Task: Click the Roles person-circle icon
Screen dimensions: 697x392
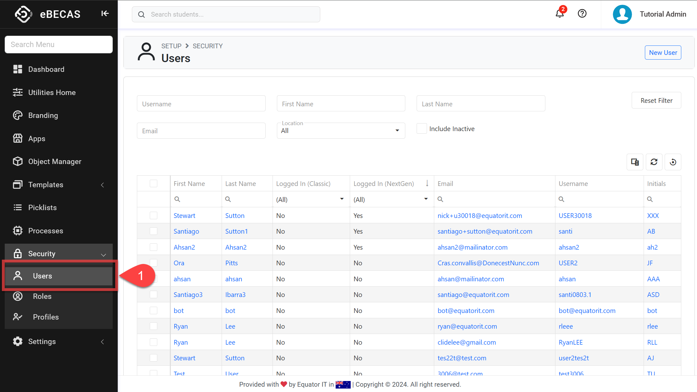Action: [x=18, y=296]
